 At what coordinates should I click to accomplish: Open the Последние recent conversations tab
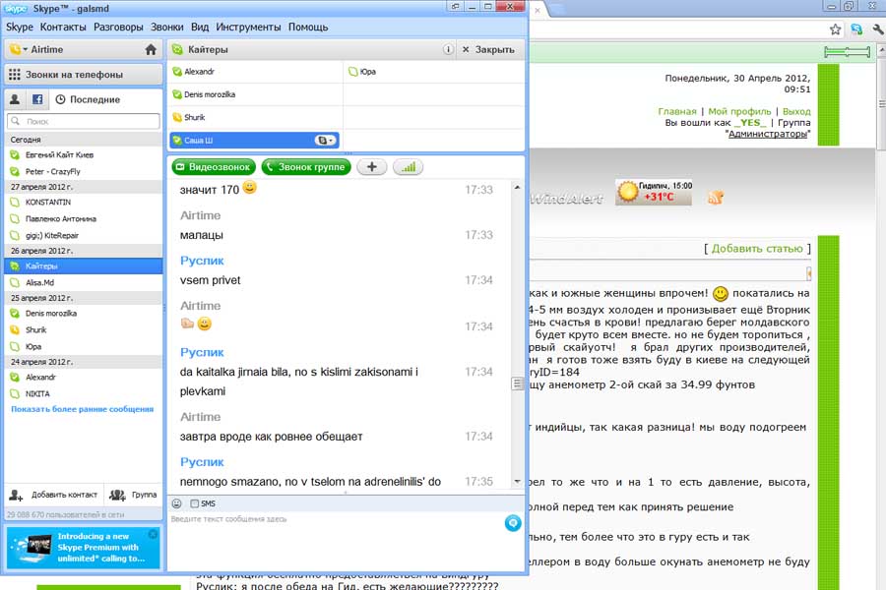(88, 99)
